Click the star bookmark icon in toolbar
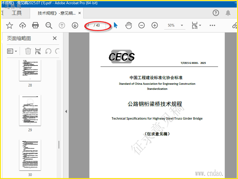Viewport: 238px width, 179px height. 10,25
